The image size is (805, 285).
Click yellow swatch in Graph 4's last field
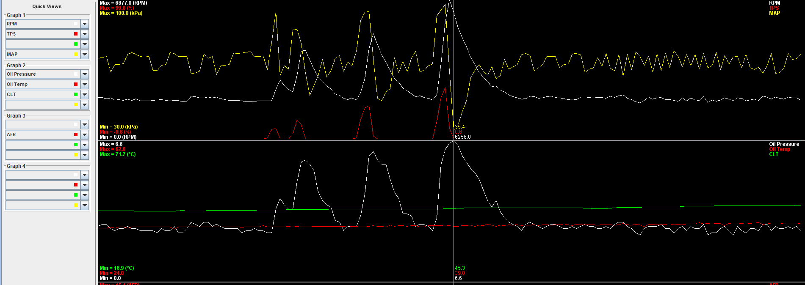point(76,206)
